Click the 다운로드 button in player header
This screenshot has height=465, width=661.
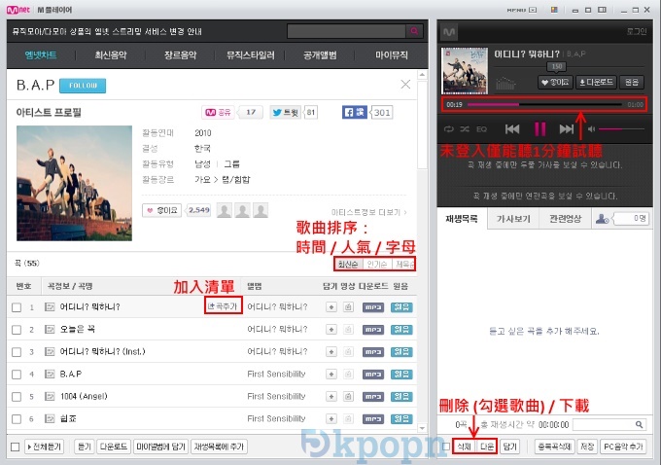click(x=596, y=82)
